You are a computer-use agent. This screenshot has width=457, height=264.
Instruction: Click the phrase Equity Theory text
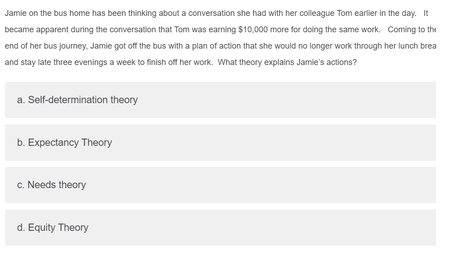(58, 227)
